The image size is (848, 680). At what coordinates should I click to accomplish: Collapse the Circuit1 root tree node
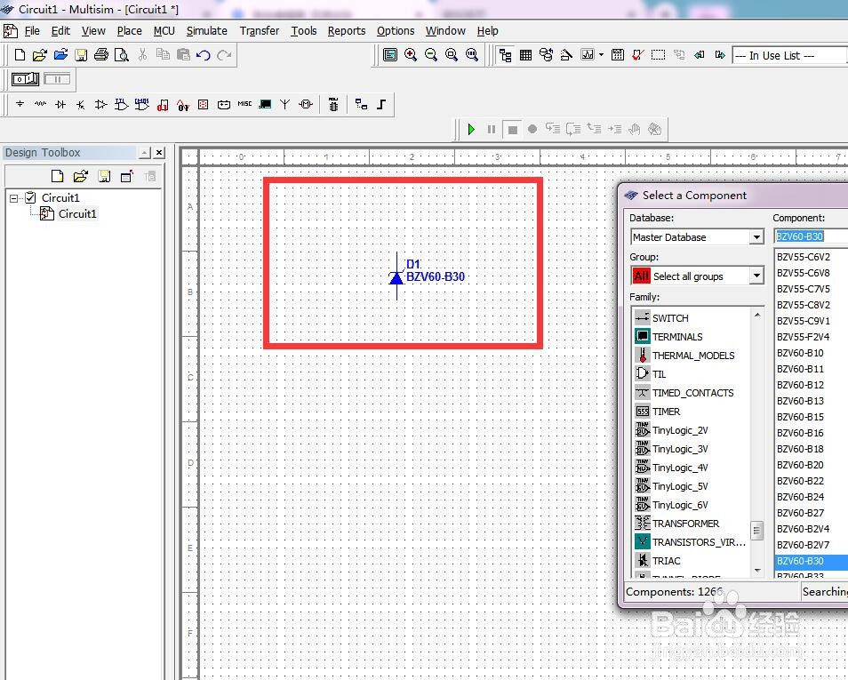13,198
